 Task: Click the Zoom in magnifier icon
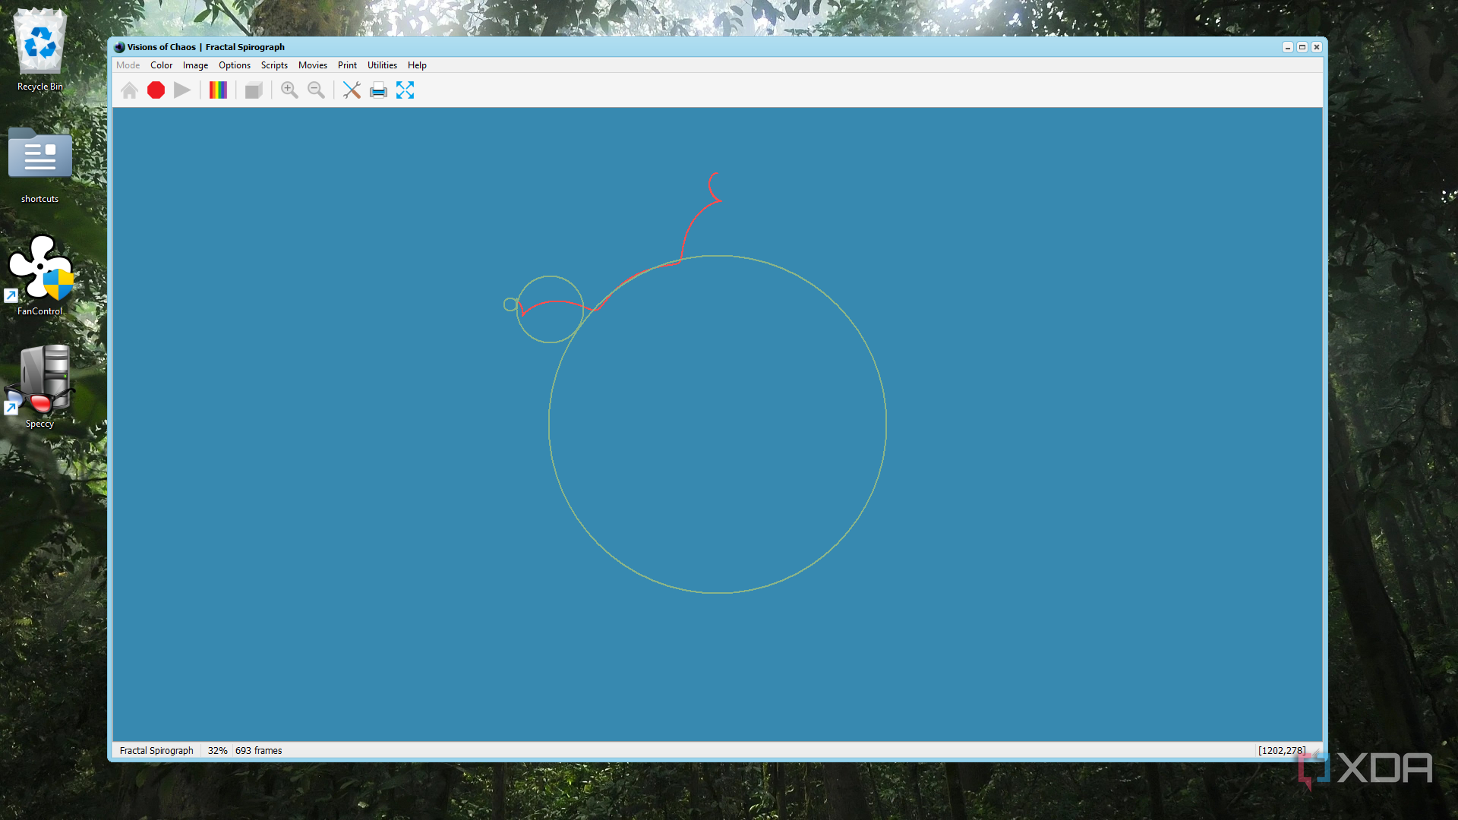pyautogui.click(x=289, y=90)
